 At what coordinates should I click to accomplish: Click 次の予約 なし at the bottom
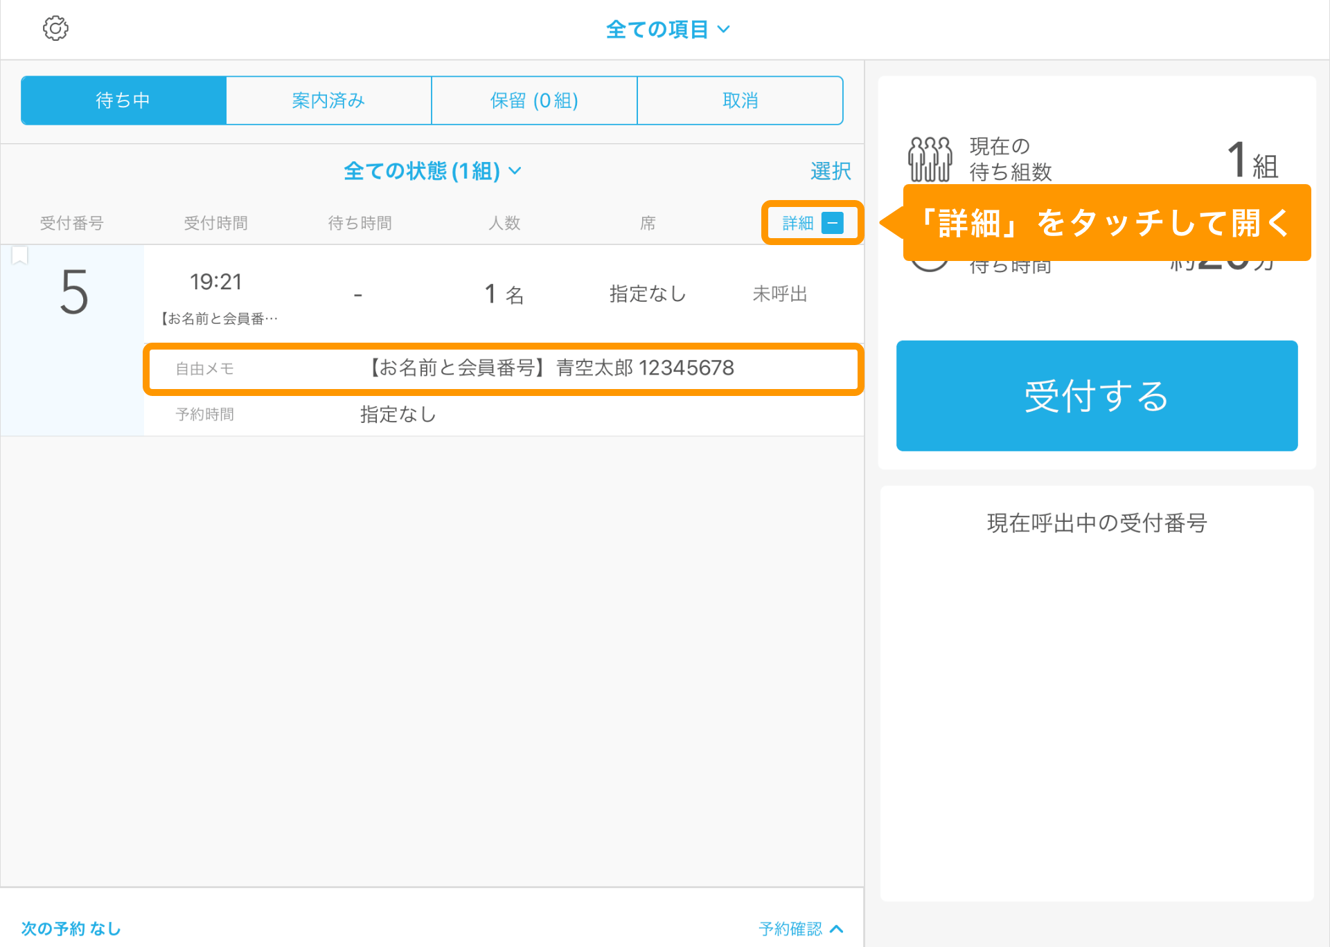point(71,928)
